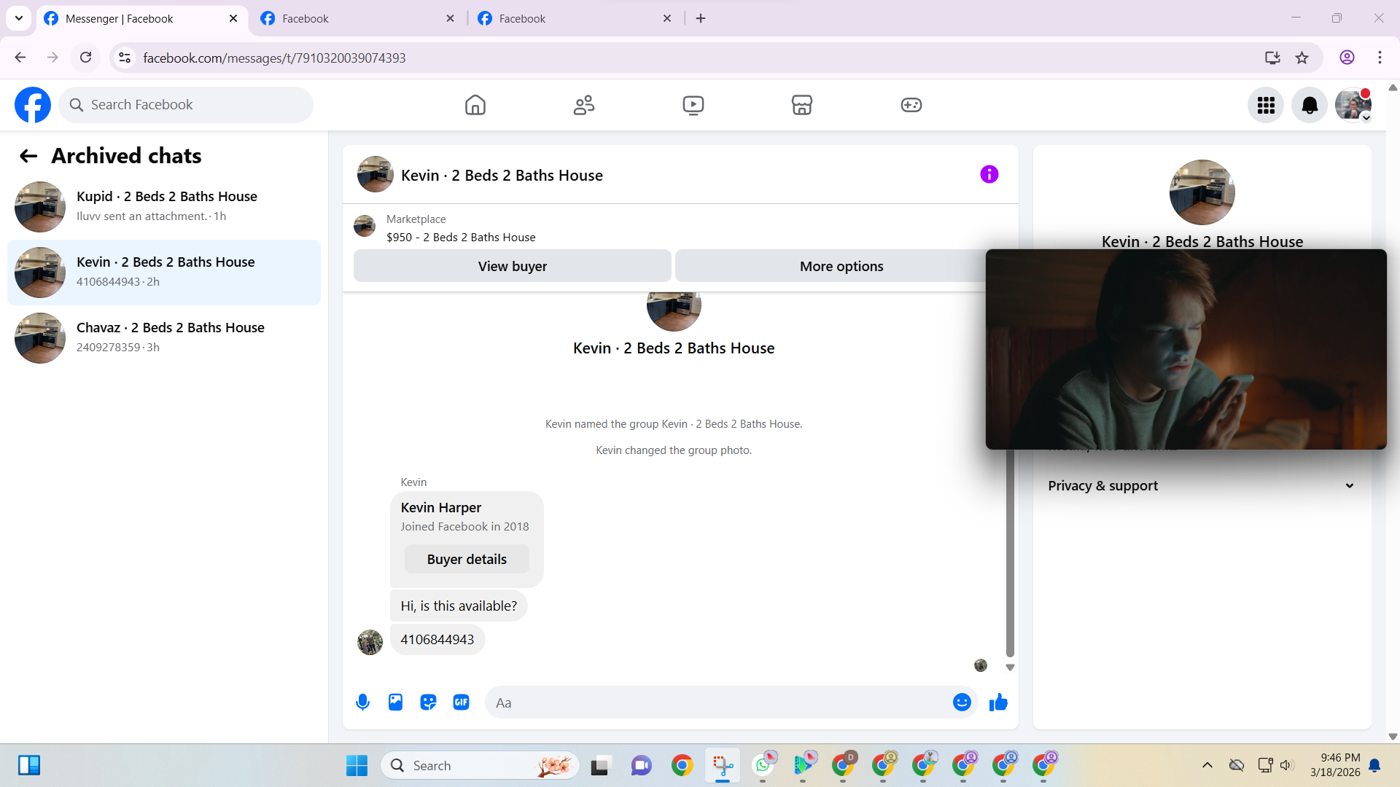Image resolution: width=1400 pixels, height=787 pixels.
Task: Click the Buyer details button
Action: (467, 559)
